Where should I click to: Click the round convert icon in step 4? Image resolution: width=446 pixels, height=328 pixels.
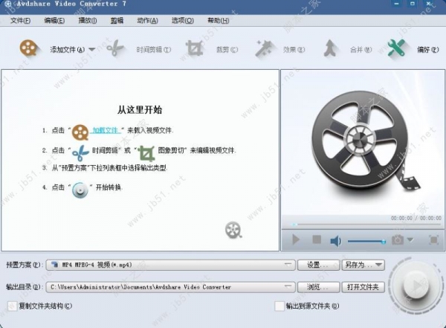(x=80, y=190)
